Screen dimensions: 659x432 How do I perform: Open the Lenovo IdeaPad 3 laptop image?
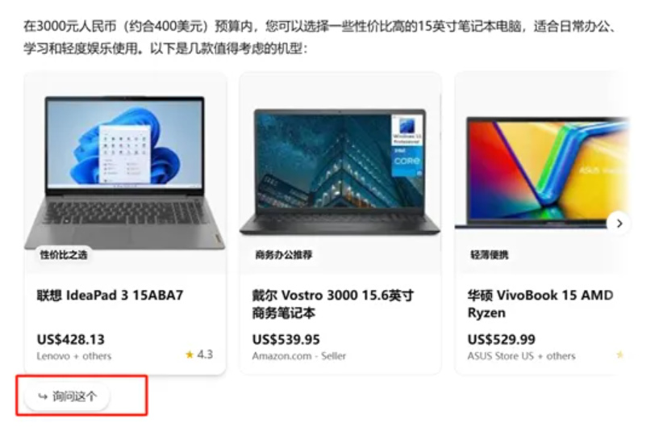(x=125, y=173)
